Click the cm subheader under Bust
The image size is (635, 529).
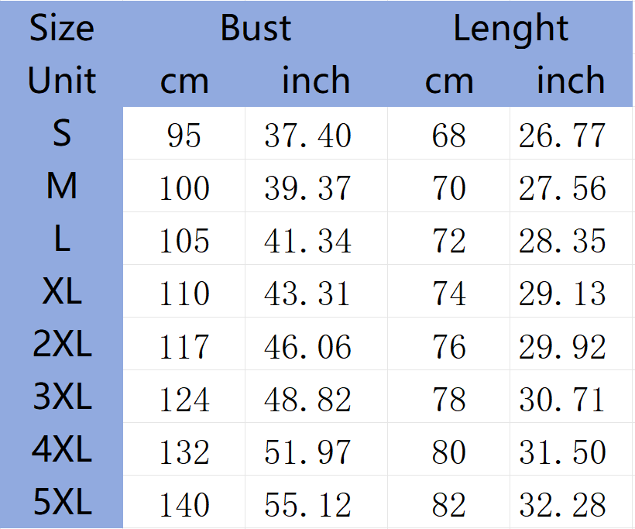(184, 81)
